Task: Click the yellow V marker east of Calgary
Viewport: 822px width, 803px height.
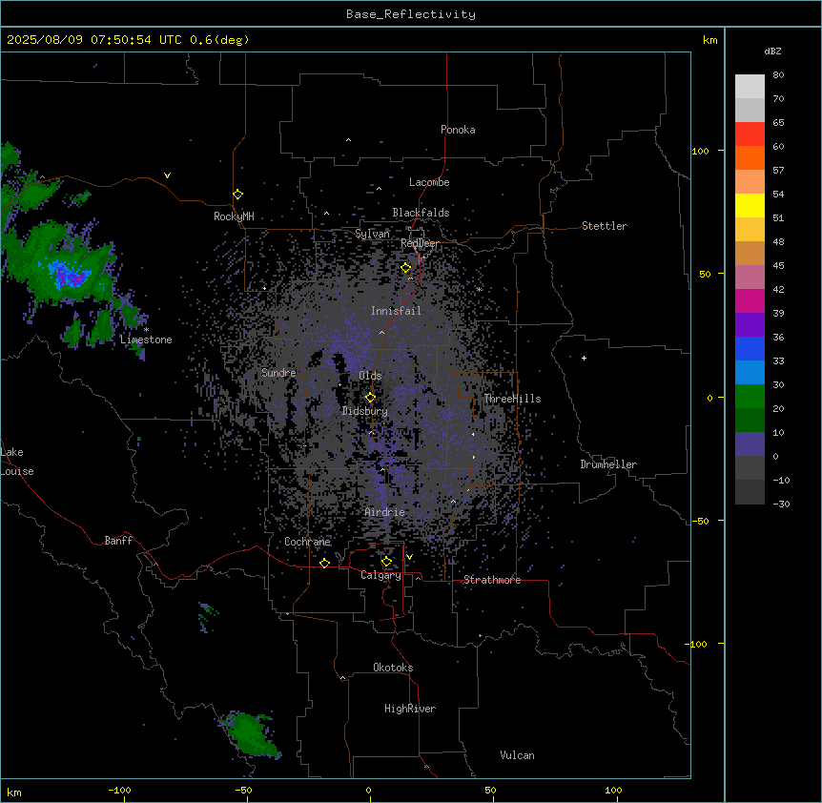Action: pos(409,557)
